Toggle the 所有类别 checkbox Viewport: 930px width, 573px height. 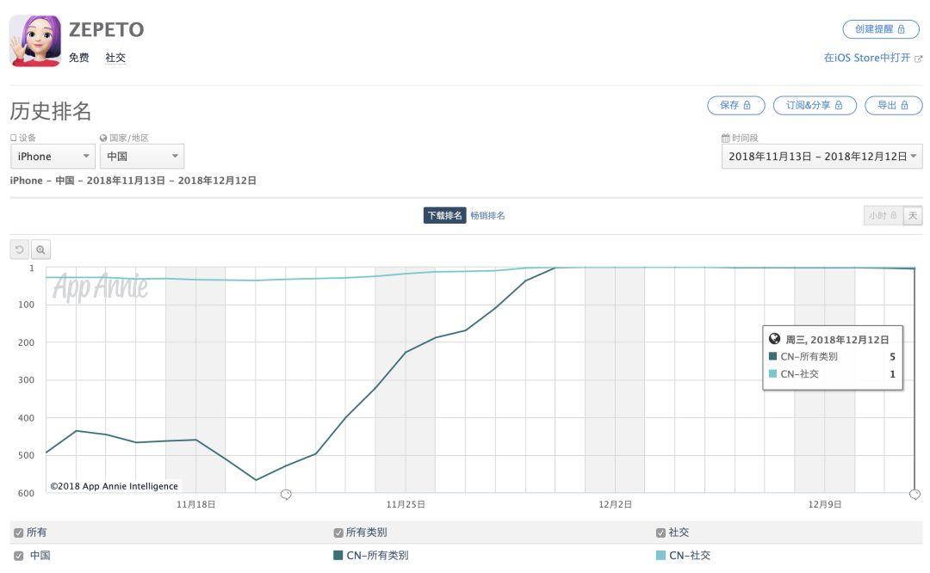point(338,533)
